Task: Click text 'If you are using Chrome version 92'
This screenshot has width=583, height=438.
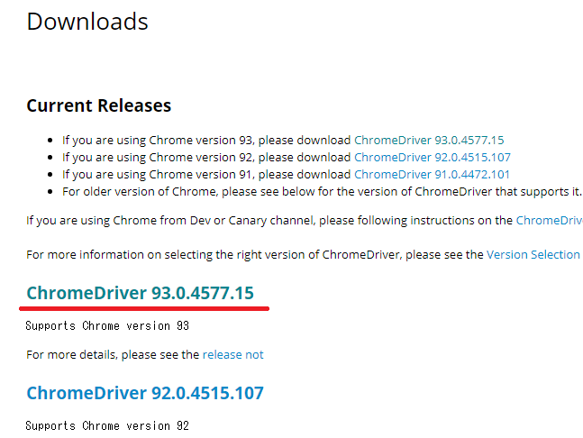Action: (x=158, y=158)
